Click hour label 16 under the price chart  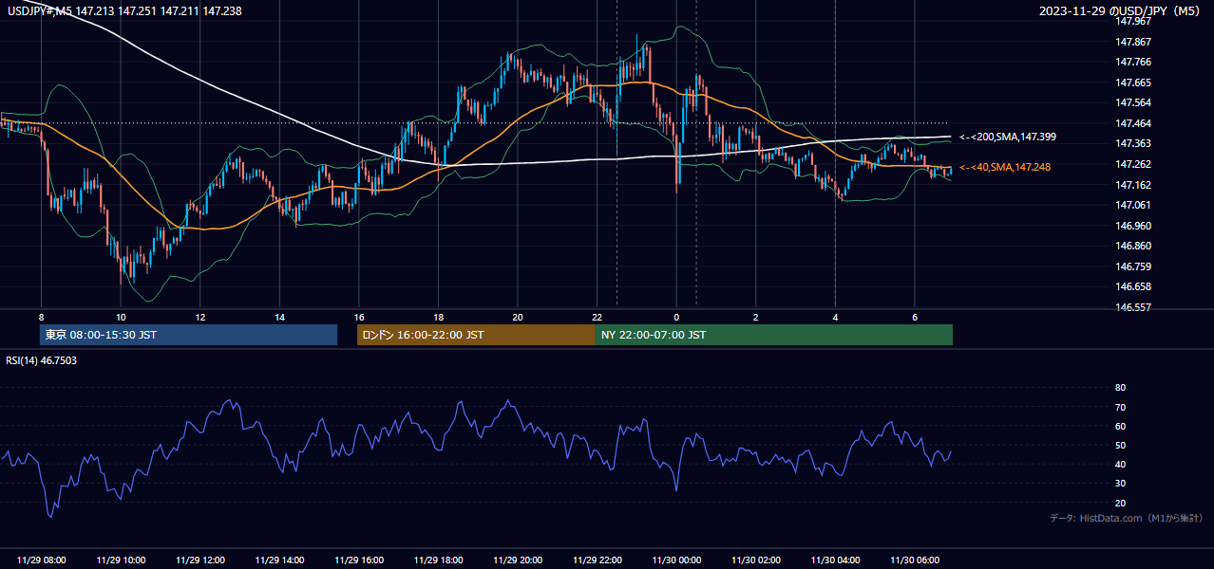click(359, 317)
